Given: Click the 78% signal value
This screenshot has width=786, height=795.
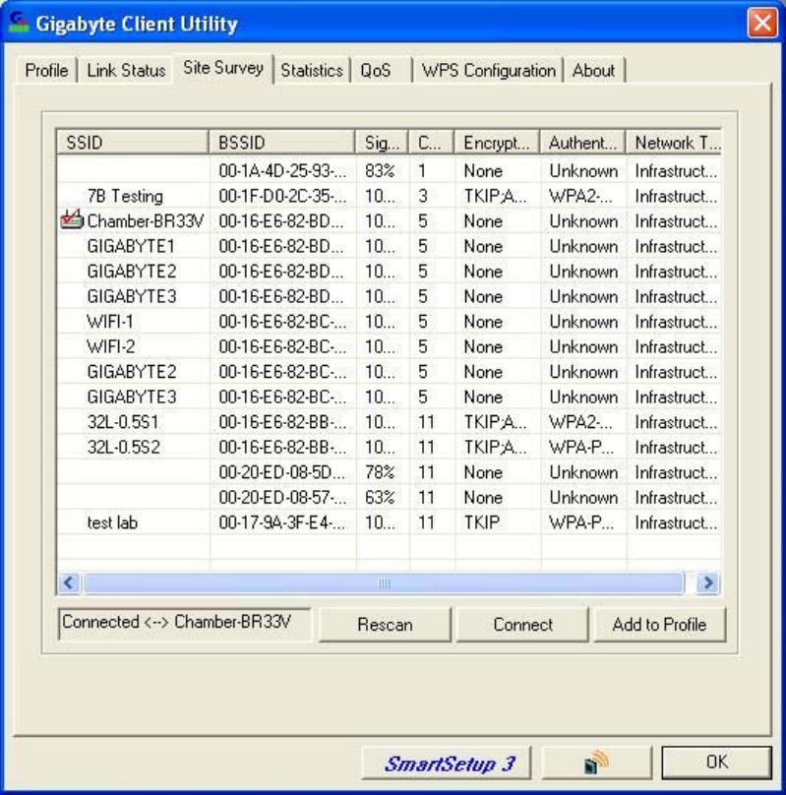Looking at the screenshot, I should pyautogui.click(x=380, y=472).
